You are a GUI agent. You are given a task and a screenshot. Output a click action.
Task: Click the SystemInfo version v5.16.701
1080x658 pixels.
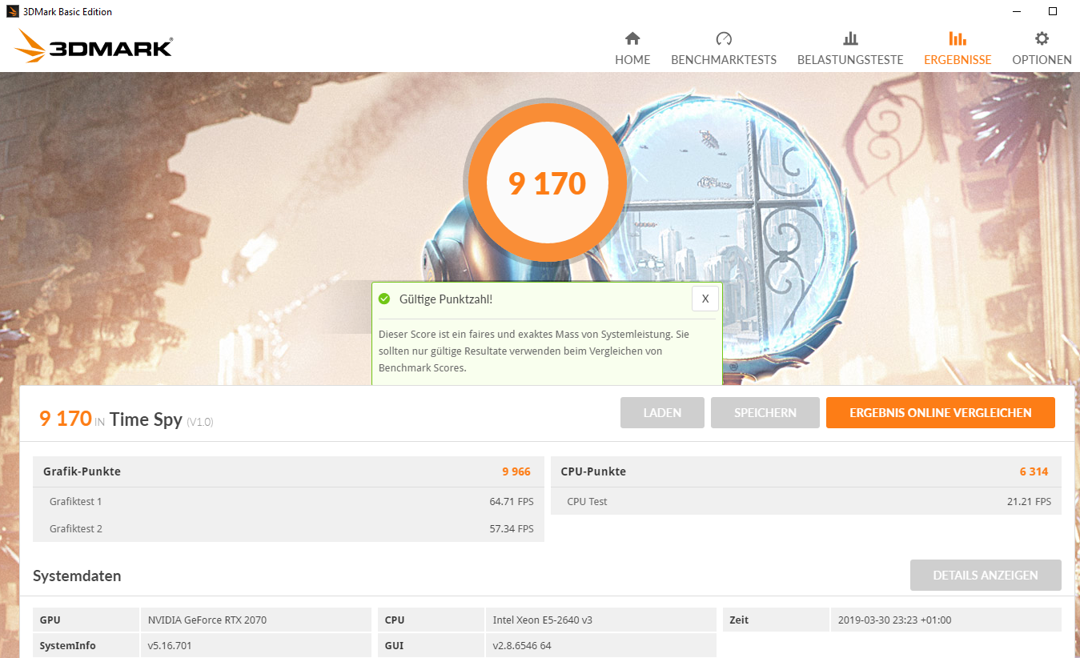click(170, 645)
